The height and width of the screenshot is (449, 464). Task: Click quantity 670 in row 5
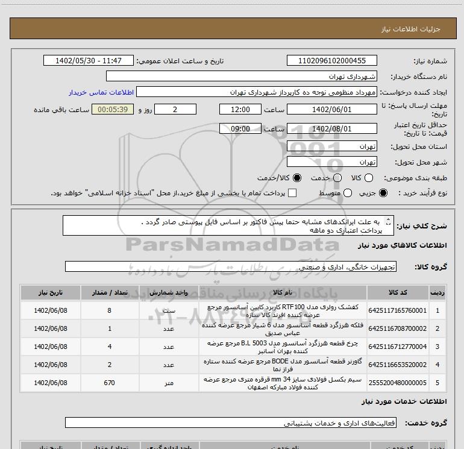[109, 383]
